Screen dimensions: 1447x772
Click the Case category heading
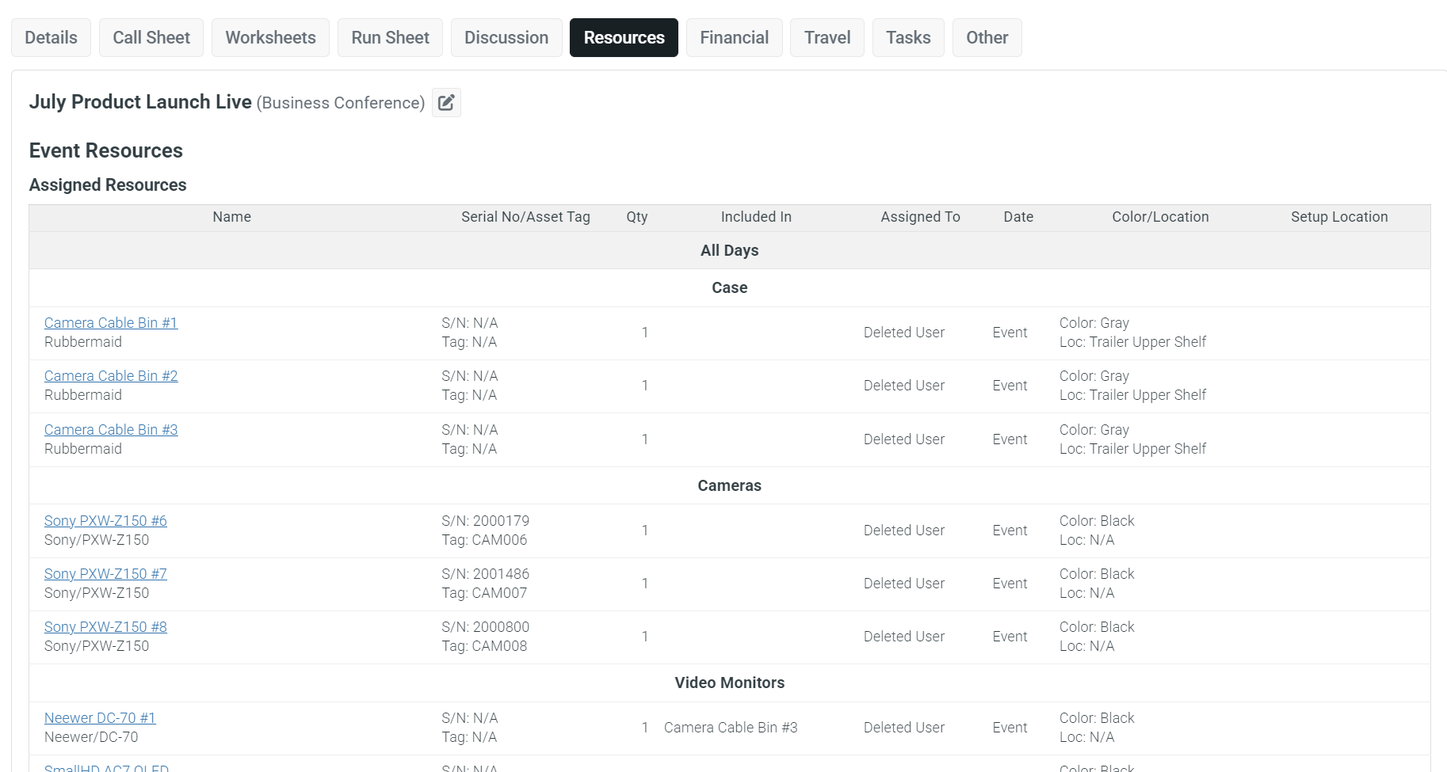[x=730, y=287]
